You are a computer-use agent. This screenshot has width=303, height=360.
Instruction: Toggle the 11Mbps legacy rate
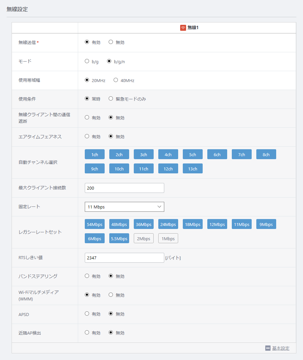click(x=242, y=224)
